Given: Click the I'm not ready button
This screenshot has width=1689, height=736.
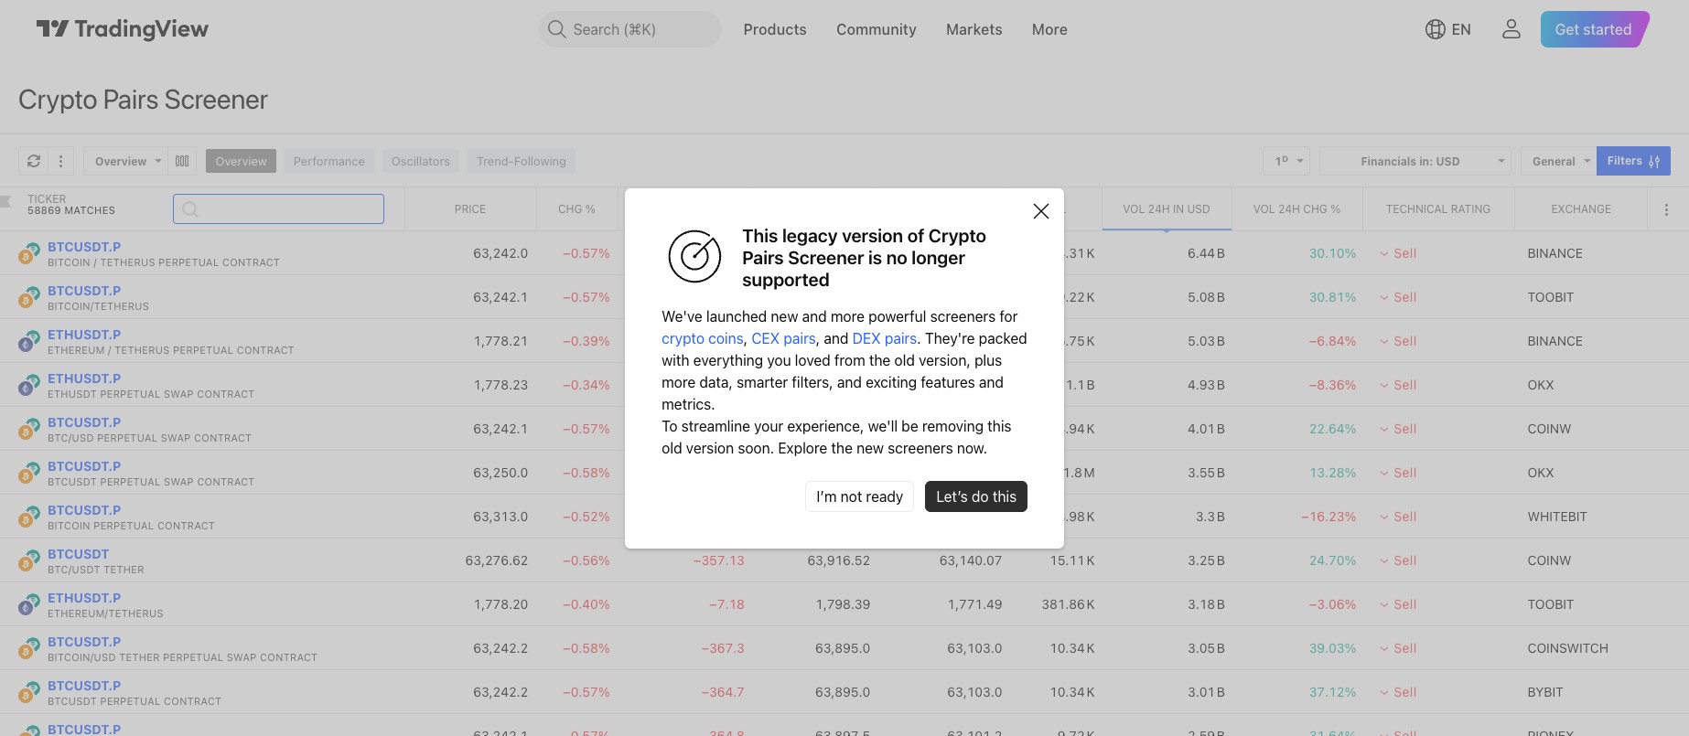Looking at the screenshot, I should 859,496.
